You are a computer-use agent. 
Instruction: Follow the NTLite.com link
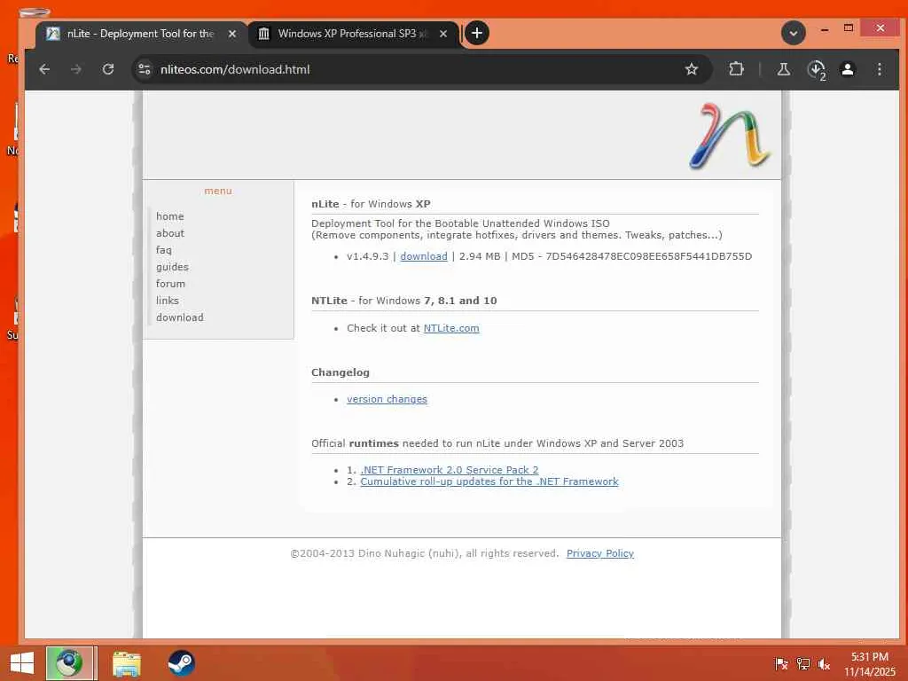pyautogui.click(x=451, y=328)
